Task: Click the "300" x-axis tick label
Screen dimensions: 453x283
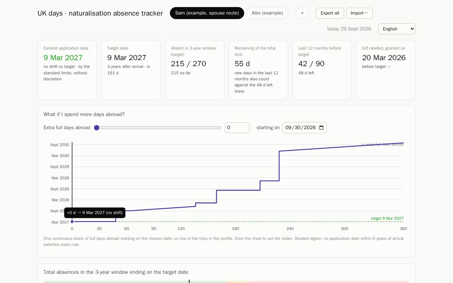Action: (345, 229)
